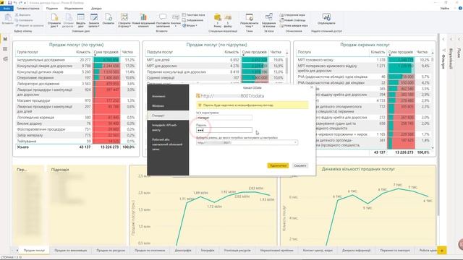Click the Copy (Копіювати) clipboard command
This screenshot has height=260, width=463.
[x=24, y=20]
